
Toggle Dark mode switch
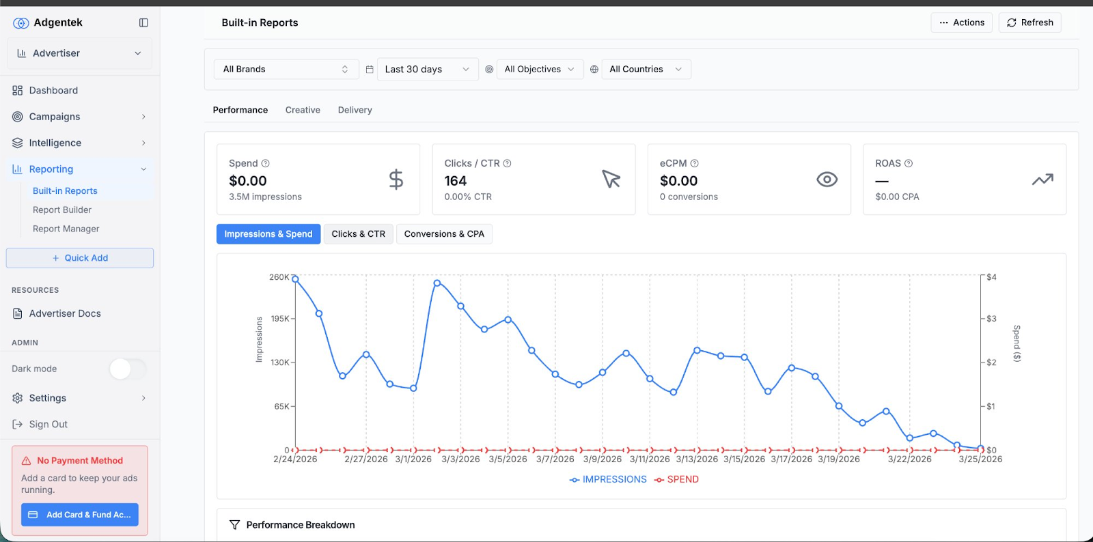tap(128, 369)
